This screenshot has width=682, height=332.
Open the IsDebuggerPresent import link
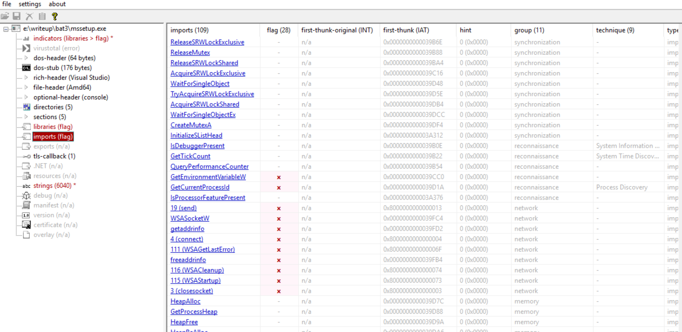point(197,146)
